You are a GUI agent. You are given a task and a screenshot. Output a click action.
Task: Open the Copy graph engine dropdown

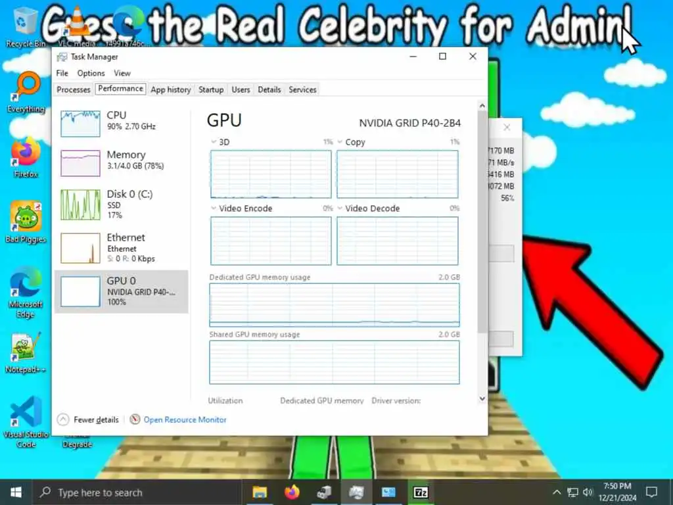pyautogui.click(x=340, y=142)
